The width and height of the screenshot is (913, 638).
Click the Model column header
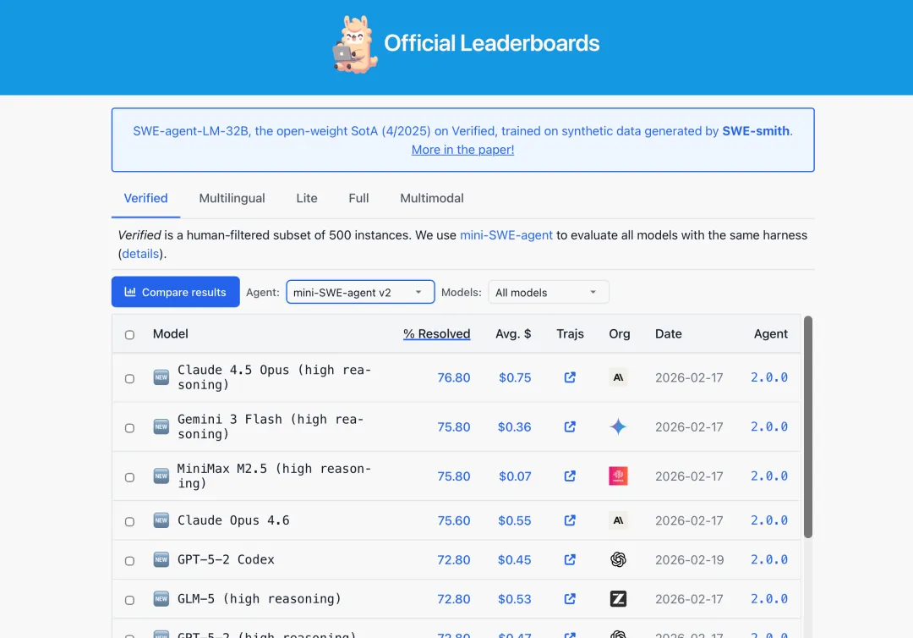[171, 334]
